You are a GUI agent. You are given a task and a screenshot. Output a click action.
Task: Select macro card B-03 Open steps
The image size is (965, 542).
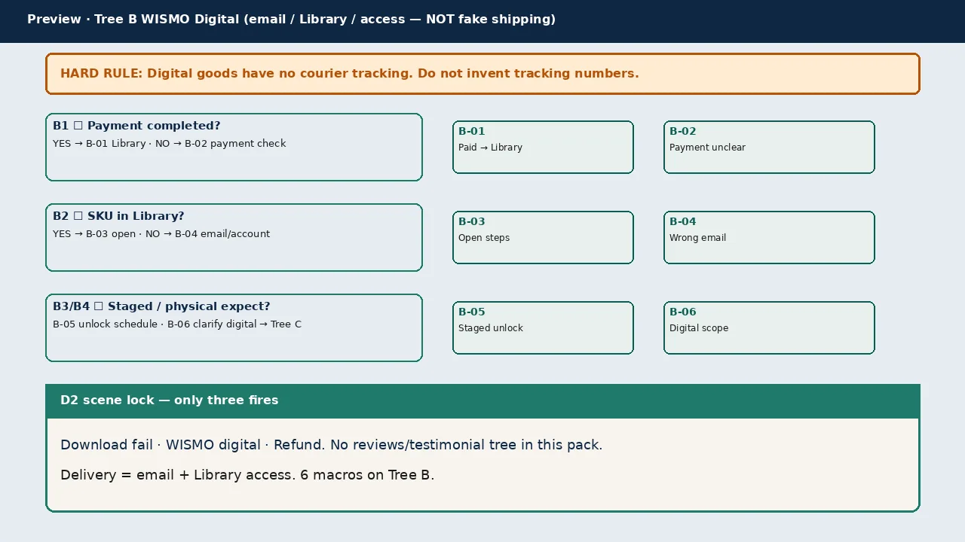543,237
